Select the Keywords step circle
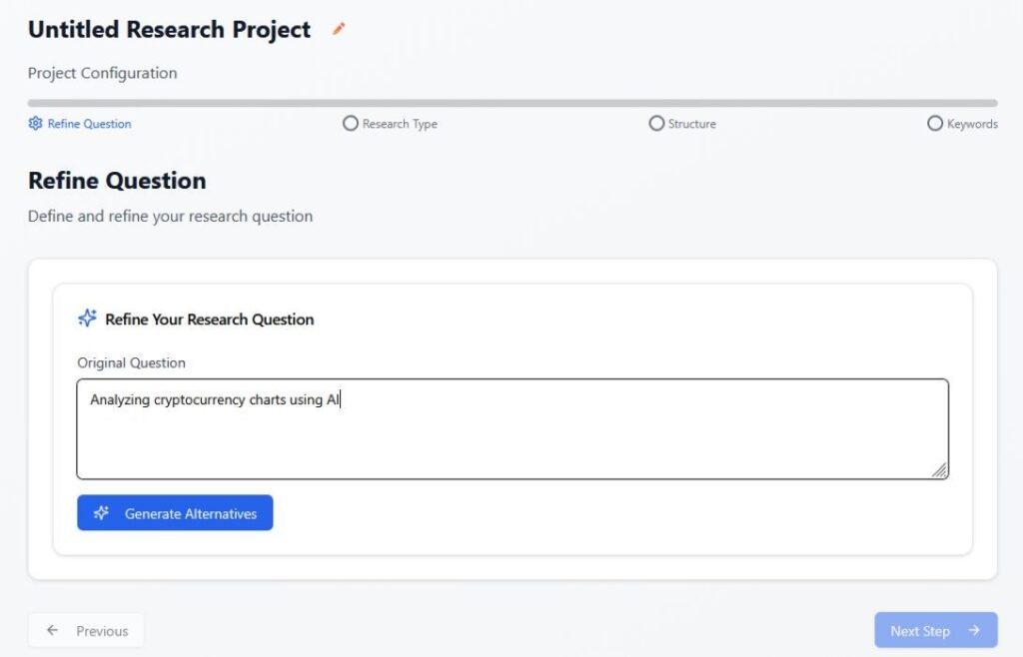1023x657 pixels. [x=935, y=124]
